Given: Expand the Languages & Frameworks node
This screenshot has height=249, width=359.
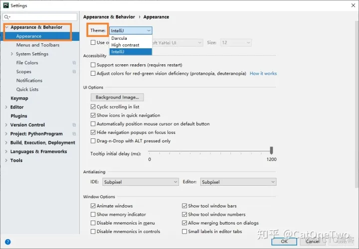Looking at the screenshot, I should coord(6,151).
